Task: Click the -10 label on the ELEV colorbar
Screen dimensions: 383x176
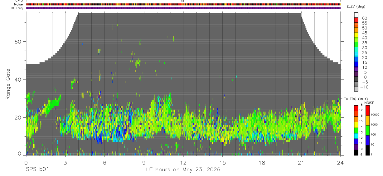Action: tap(364, 87)
